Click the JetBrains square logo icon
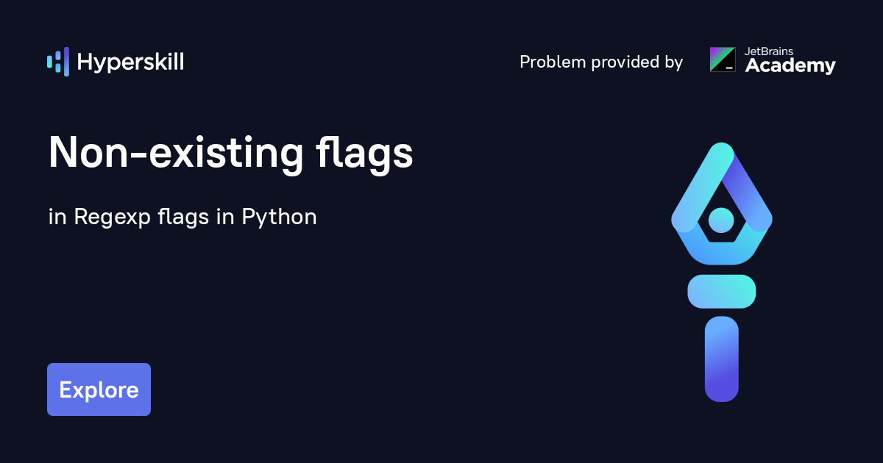 tap(722, 60)
